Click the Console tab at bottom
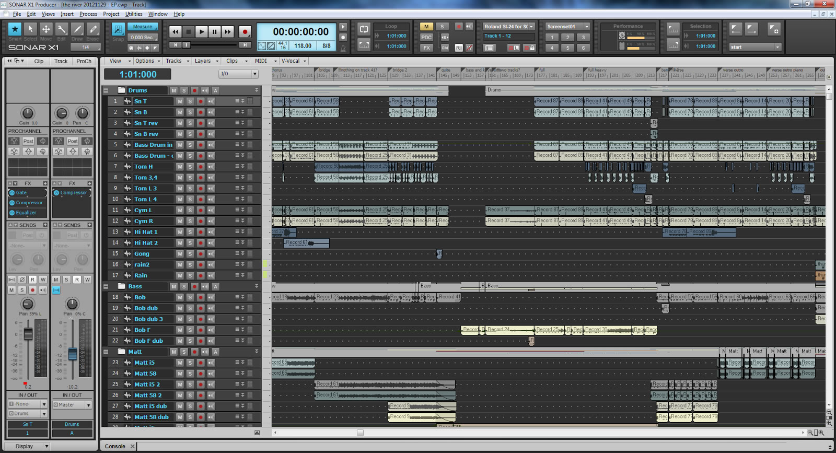Viewport: 836px width, 453px height. (115, 446)
